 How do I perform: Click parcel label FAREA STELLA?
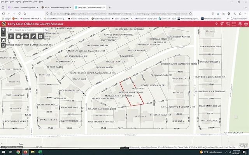pyautogui.click(x=179, y=79)
